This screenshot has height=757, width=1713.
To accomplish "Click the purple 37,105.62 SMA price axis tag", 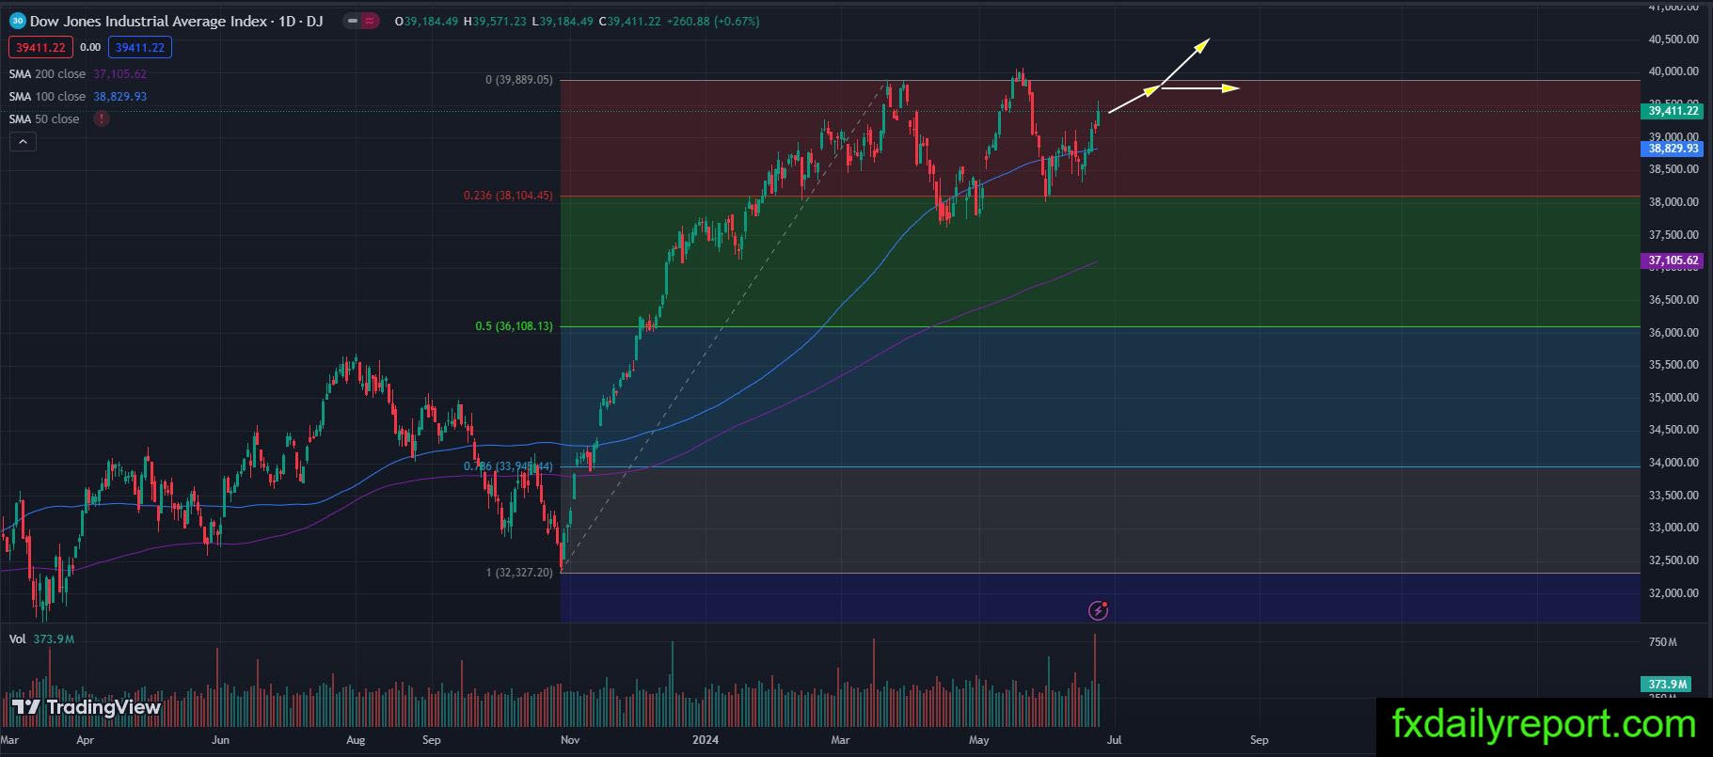I will (x=1673, y=260).
